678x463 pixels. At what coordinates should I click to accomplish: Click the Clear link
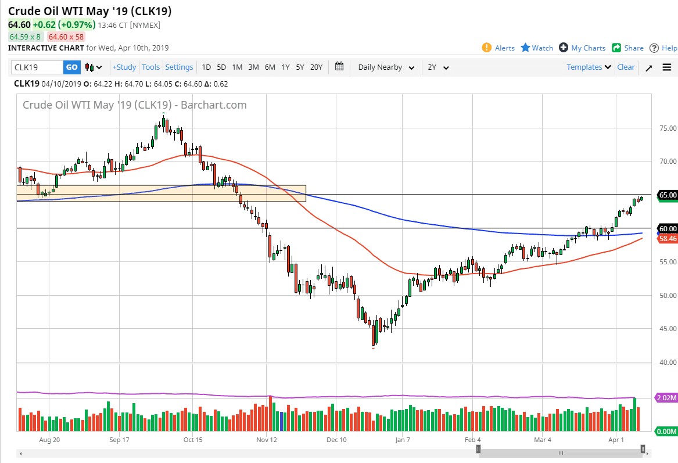[x=626, y=67]
